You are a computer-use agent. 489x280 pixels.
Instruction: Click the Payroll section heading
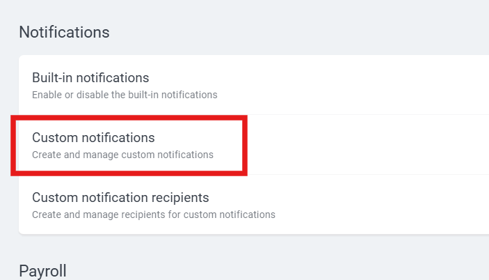pyautogui.click(x=42, y=270)
